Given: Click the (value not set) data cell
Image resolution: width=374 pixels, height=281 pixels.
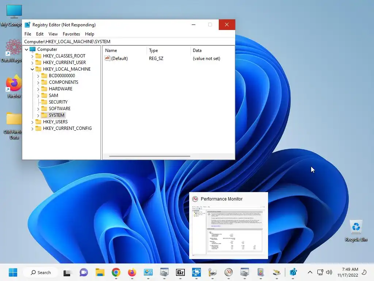Looking at the screenshot, I should [x=206, y=59].
